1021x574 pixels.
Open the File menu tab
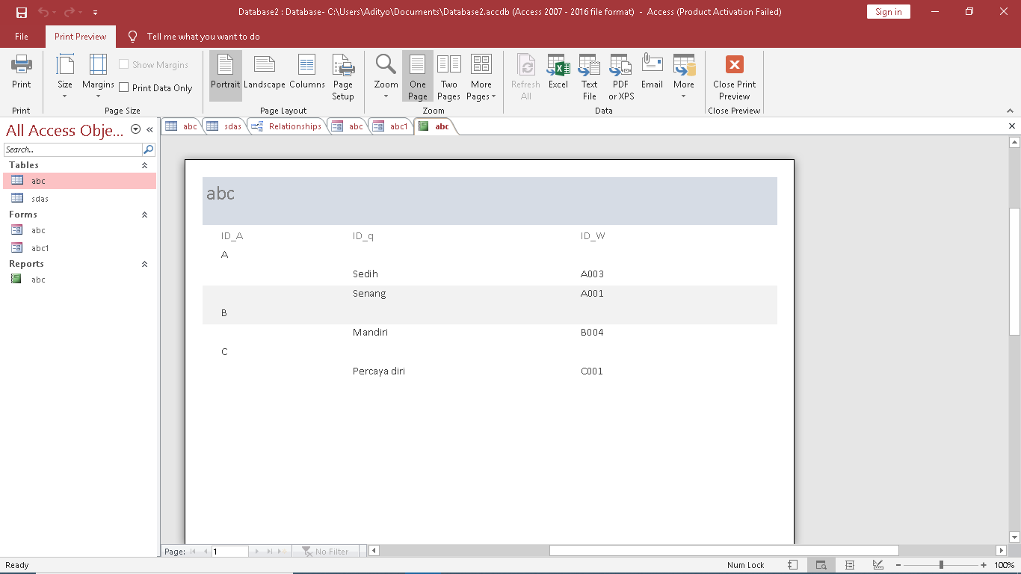point(22,37)
